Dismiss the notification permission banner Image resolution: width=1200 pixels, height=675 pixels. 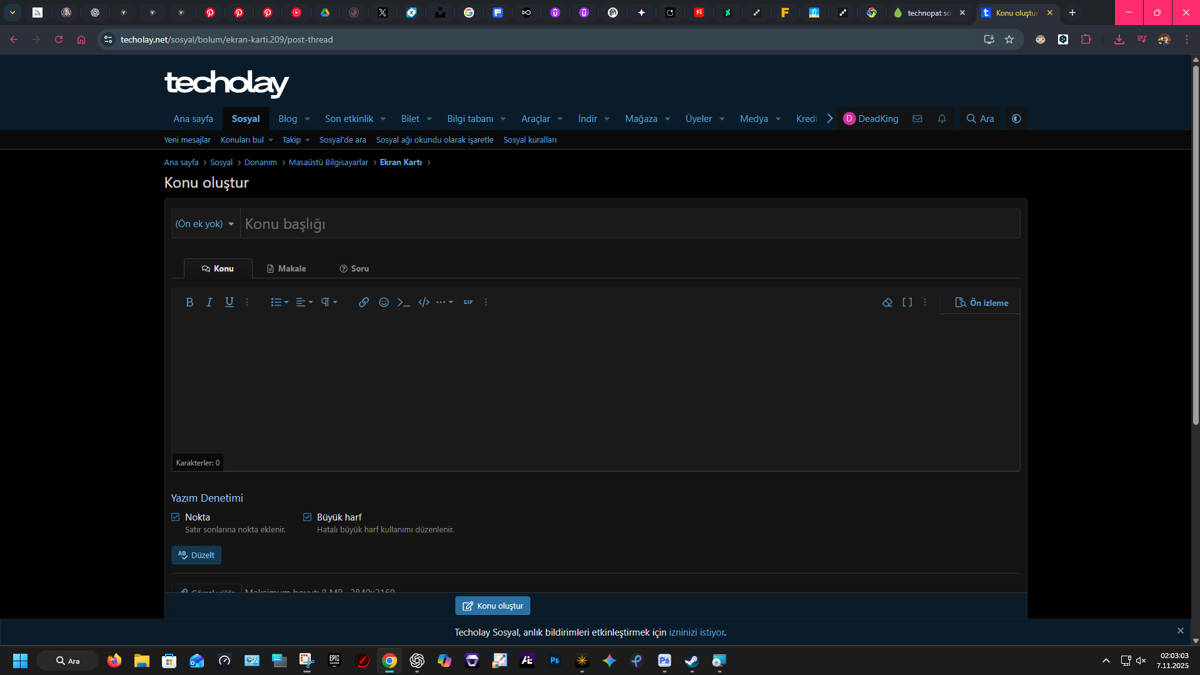click(1181, 631)
